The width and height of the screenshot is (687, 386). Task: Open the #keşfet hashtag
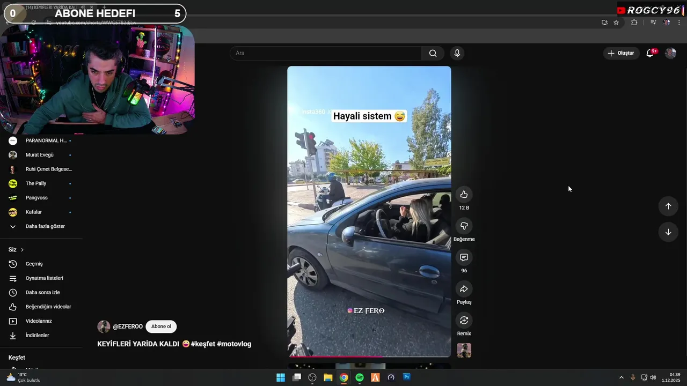pos(203,344)
